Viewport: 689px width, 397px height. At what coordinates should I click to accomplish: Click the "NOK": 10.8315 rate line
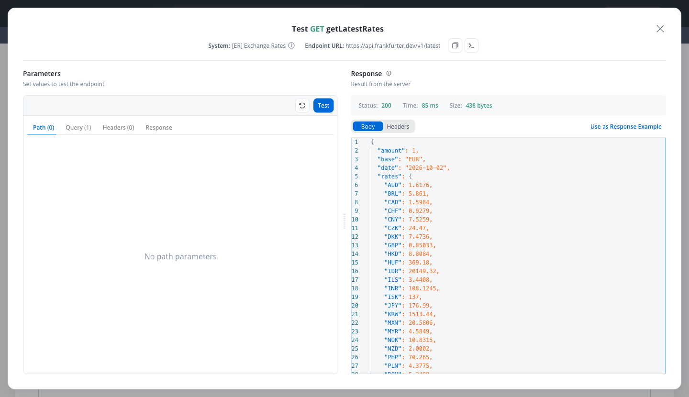[410, 340]
